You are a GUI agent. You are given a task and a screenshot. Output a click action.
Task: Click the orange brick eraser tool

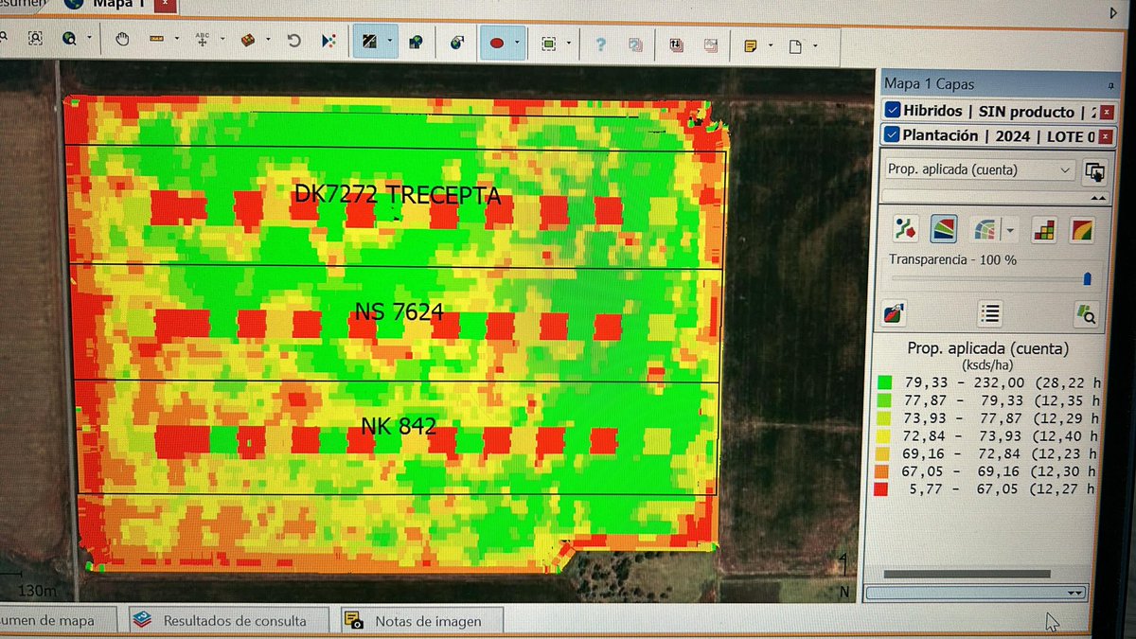[248, 41]
